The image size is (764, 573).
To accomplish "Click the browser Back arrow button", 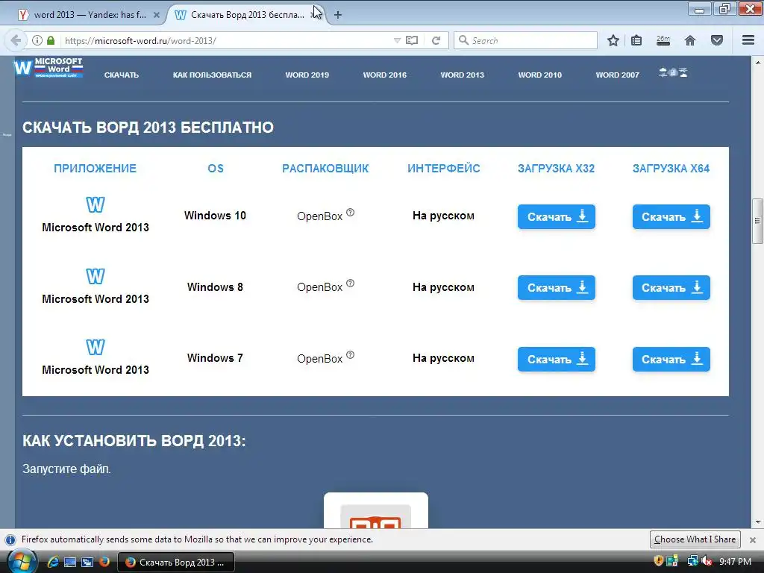I will [x=16, y=40].
